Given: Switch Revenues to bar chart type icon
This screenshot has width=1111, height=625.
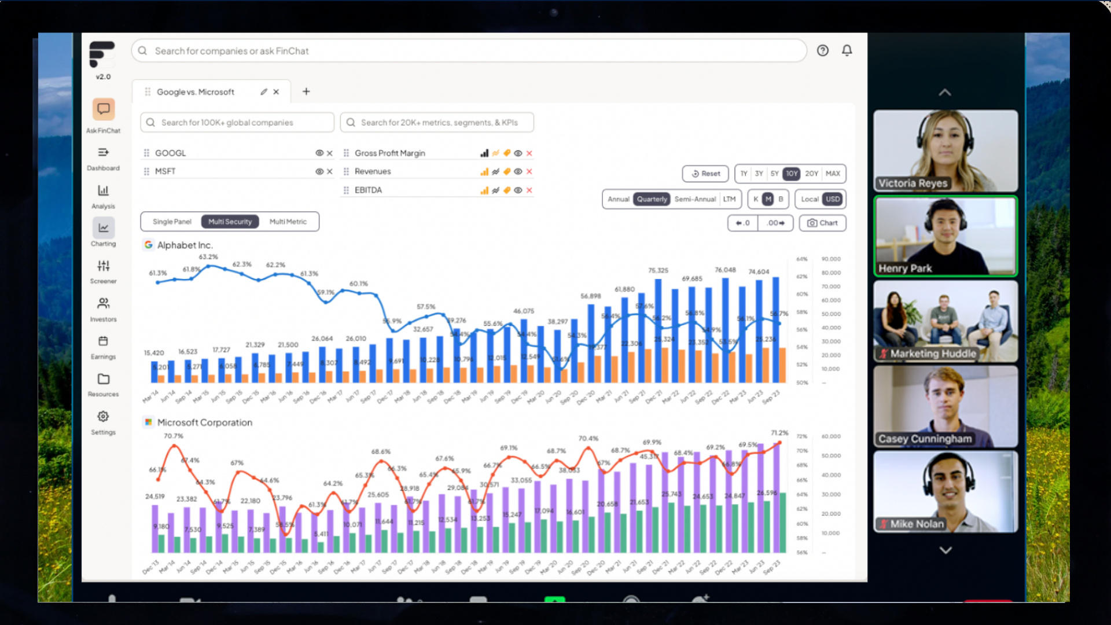Looking at the screenshot, I should [484, 172].
